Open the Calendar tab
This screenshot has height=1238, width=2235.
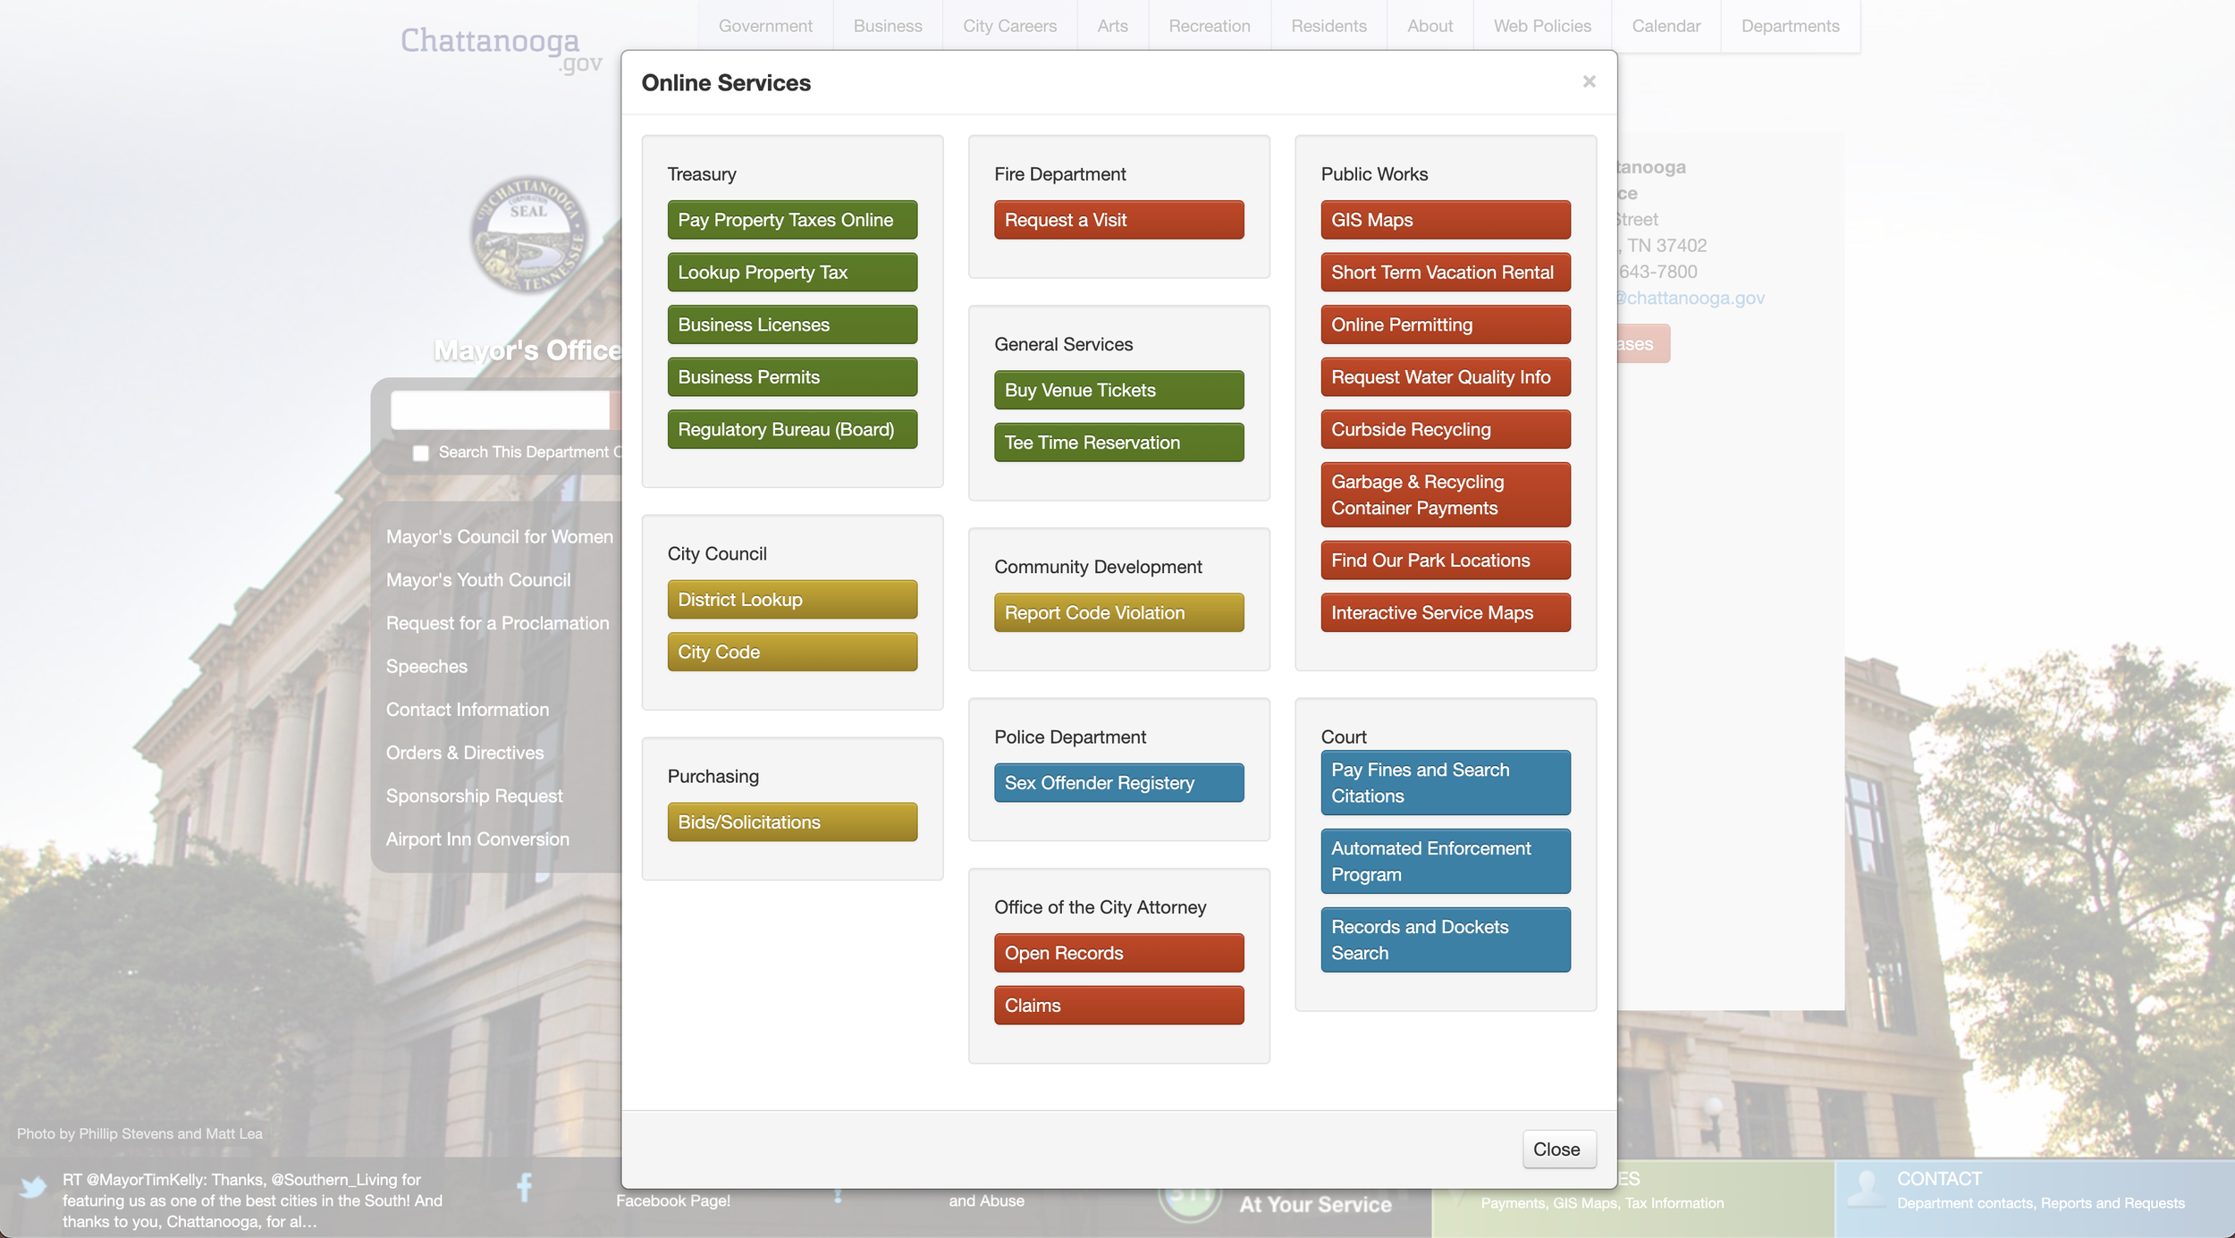pyautogui.click(x=1666, y=25)
